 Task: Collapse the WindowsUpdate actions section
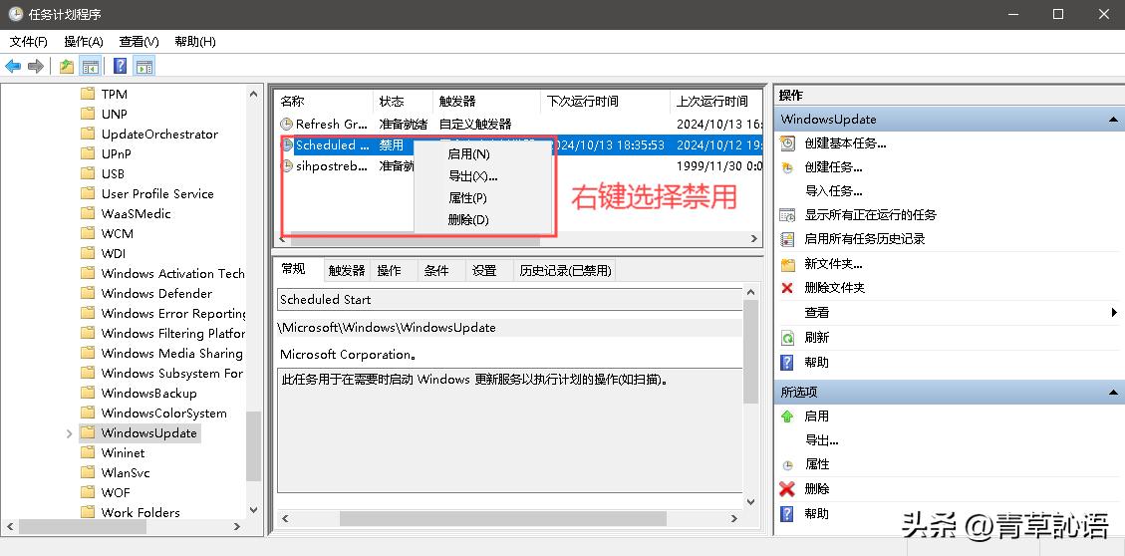[x=1113, y=120]
